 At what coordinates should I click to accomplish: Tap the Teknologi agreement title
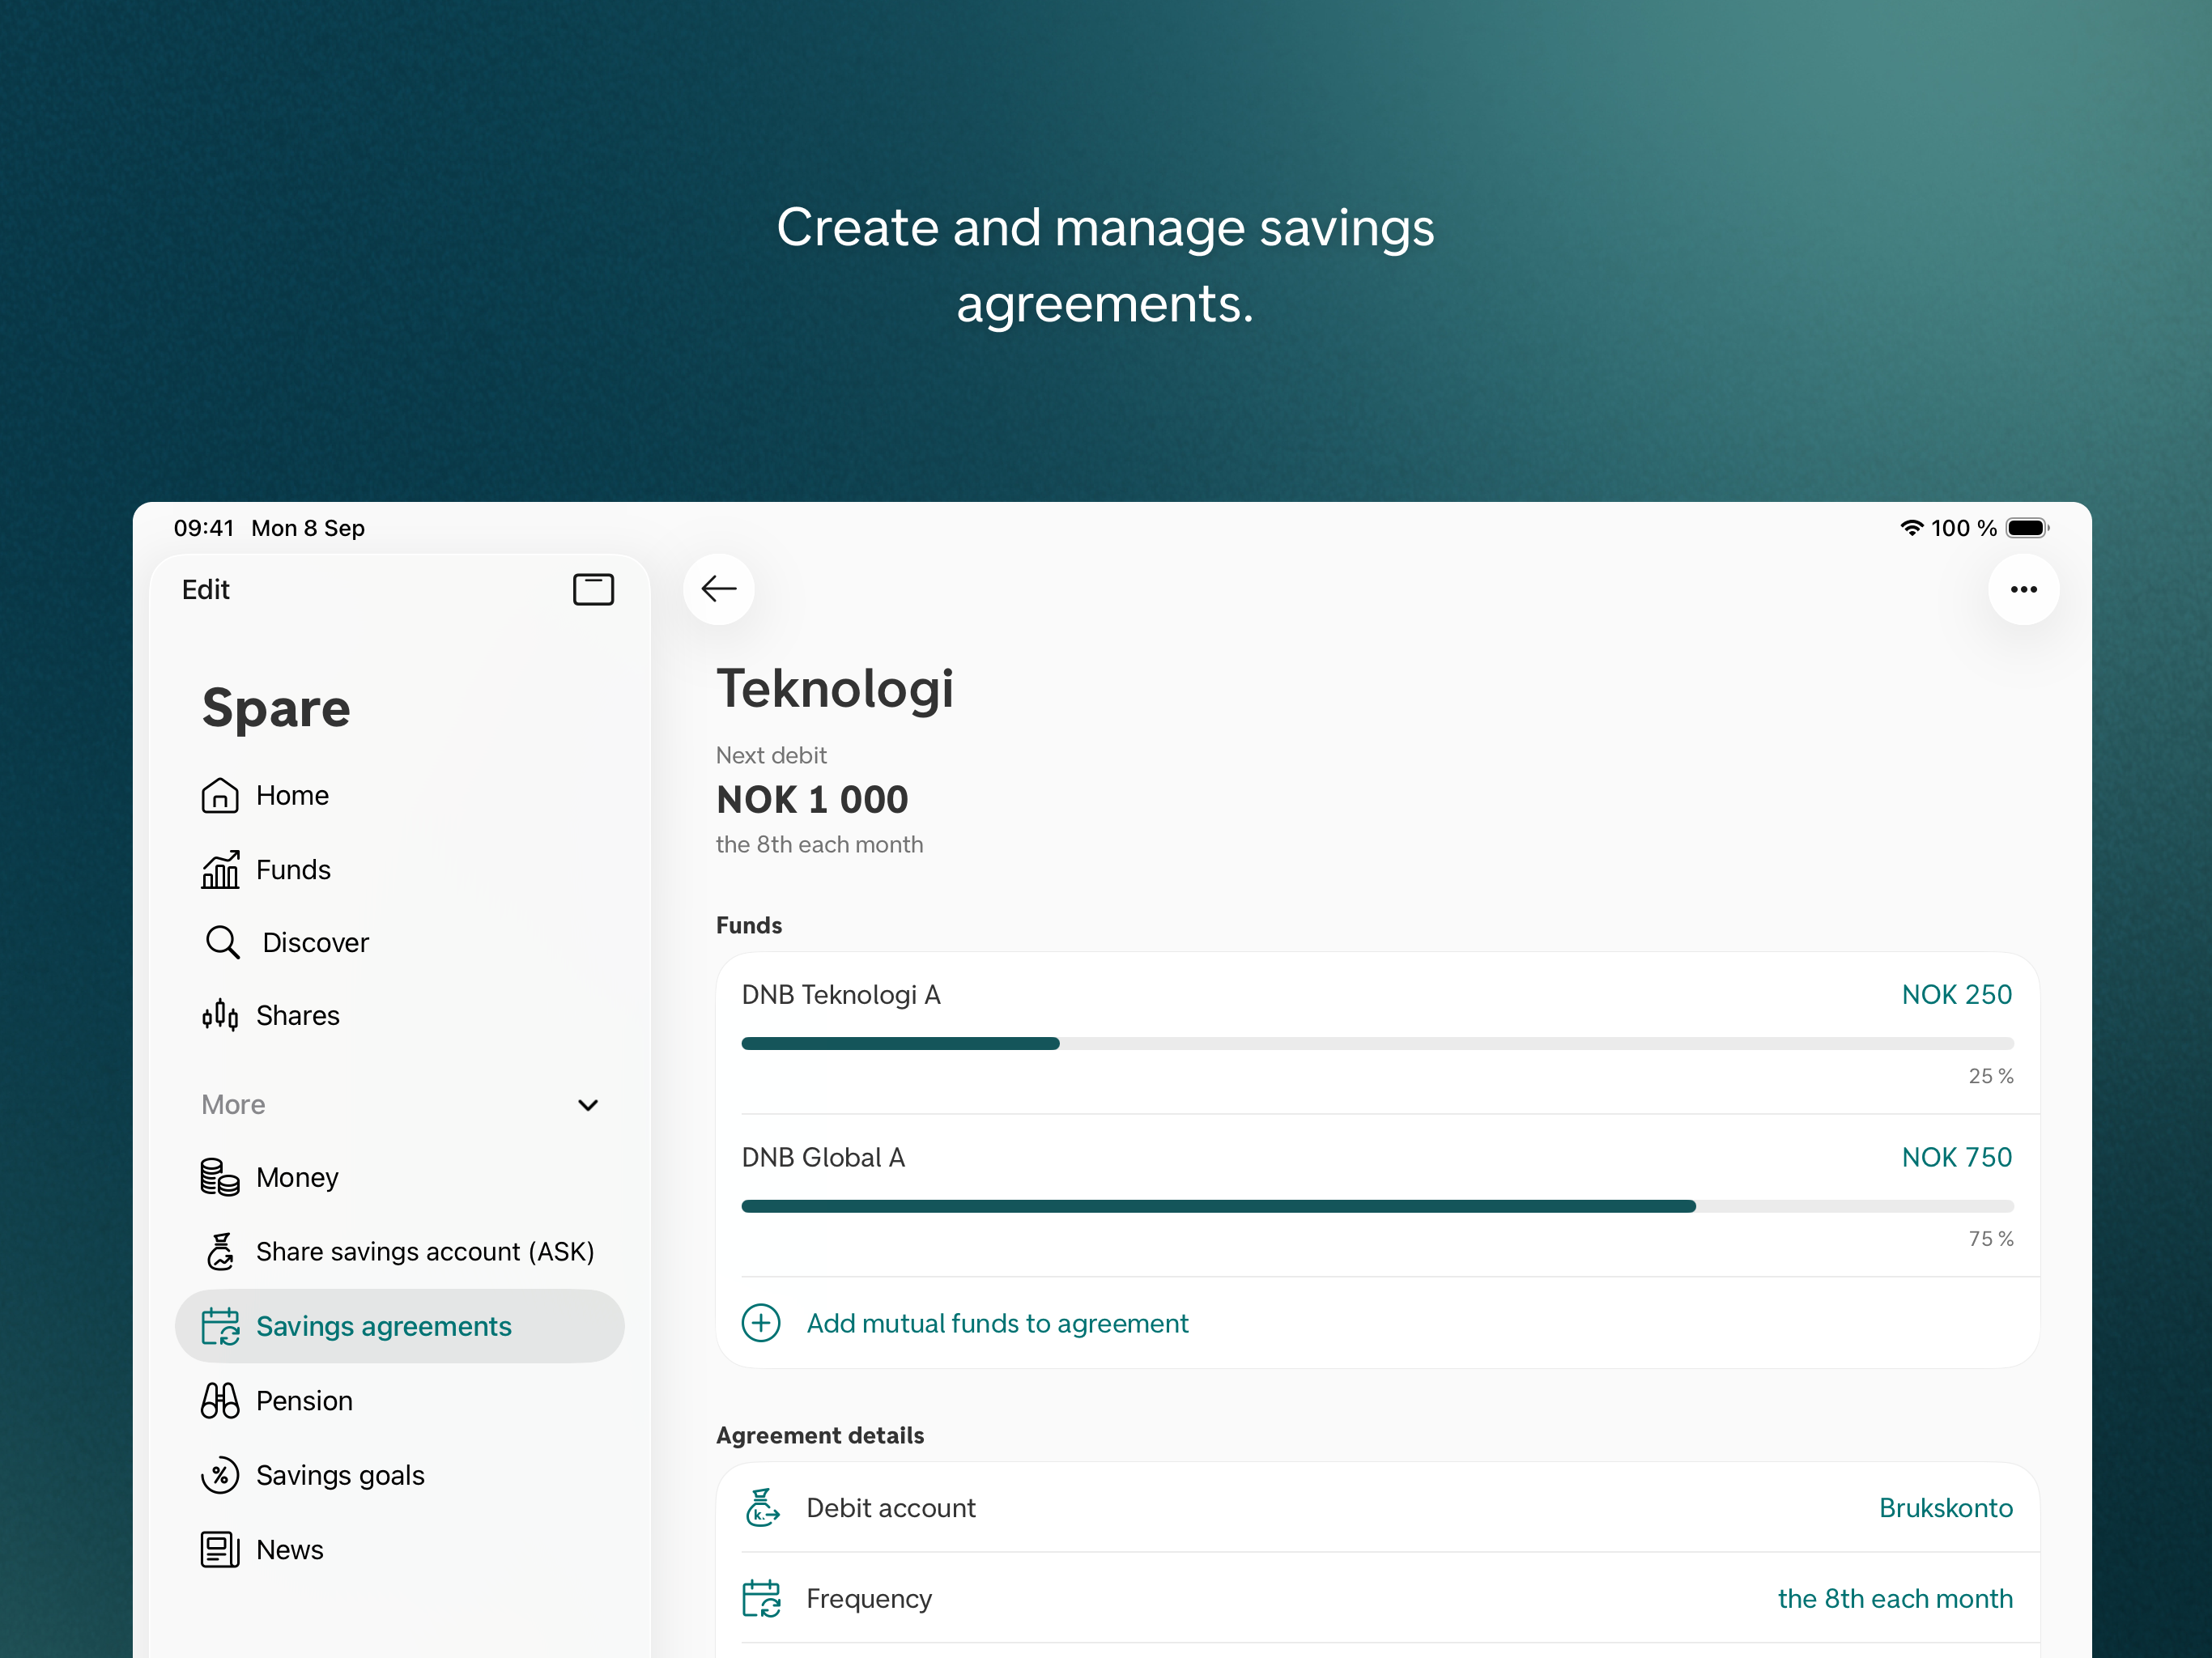(835, 689)
